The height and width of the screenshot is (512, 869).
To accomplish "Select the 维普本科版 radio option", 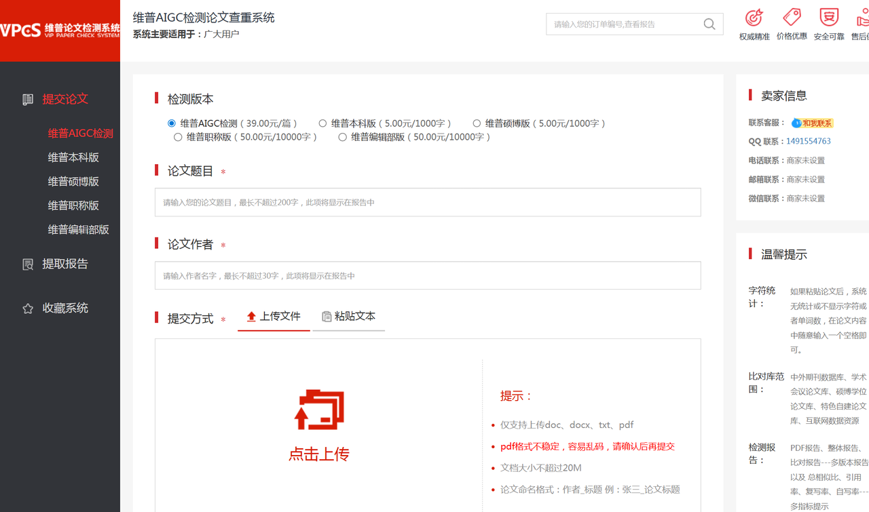I will pos(322,123).
